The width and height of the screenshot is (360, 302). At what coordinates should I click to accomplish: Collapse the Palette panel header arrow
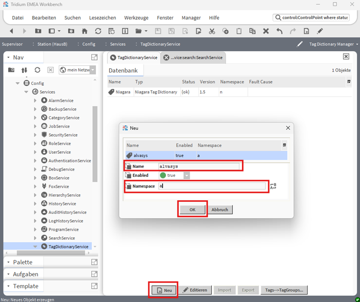click(9, 262)
